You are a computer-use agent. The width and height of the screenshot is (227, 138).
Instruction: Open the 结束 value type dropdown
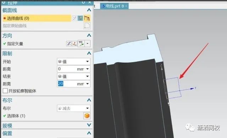(74, 76)
